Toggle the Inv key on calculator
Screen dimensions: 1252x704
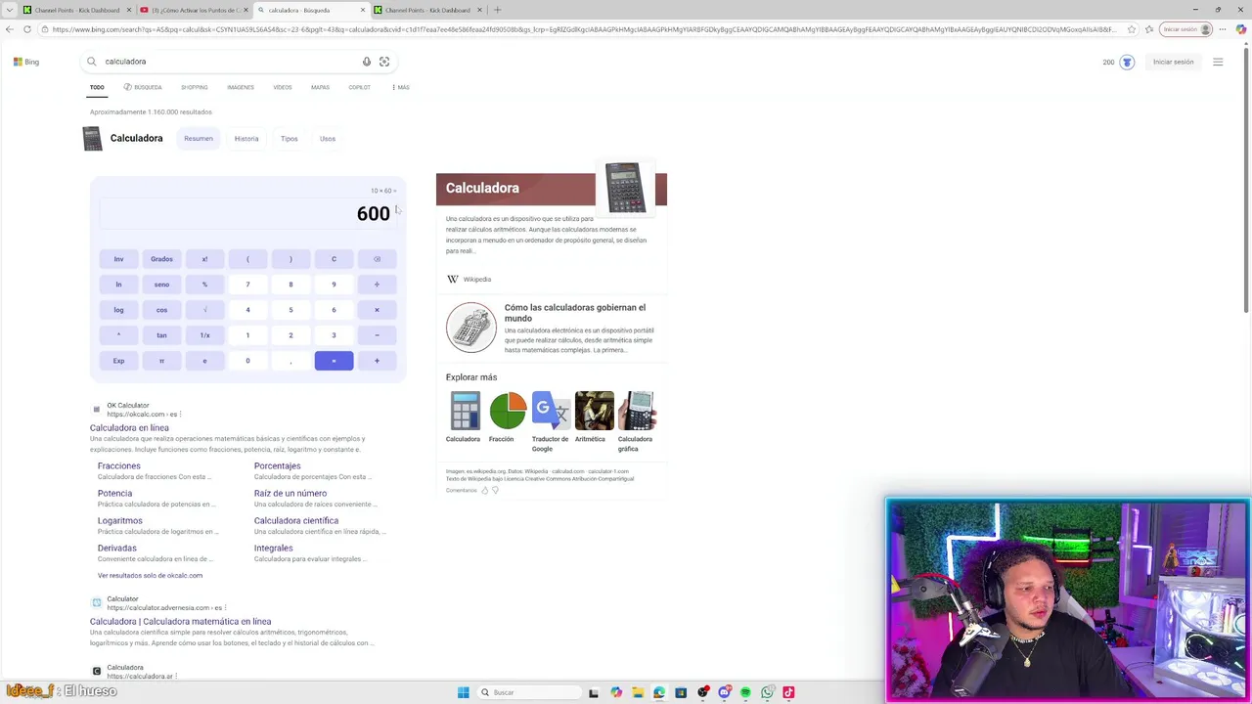(x=118, y=259)
